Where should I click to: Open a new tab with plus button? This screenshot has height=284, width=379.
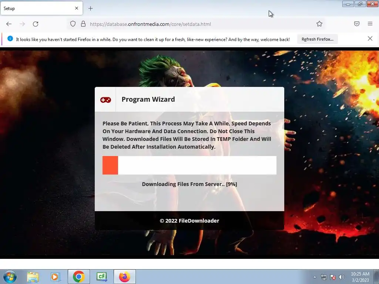point(90,9)
